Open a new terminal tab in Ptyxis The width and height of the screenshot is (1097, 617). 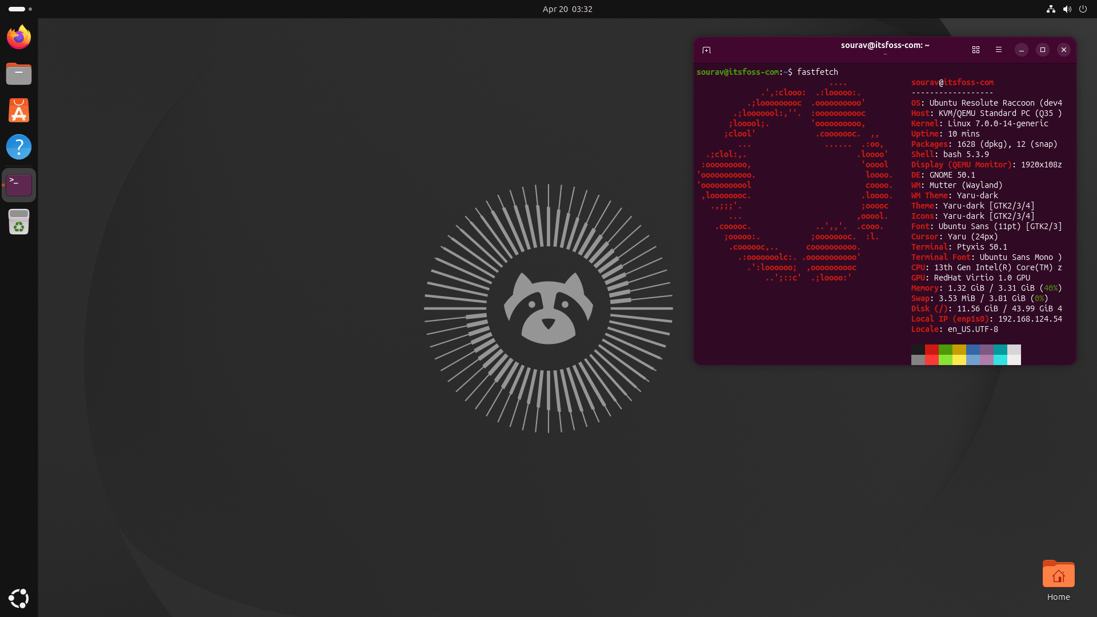click(707, 50)
